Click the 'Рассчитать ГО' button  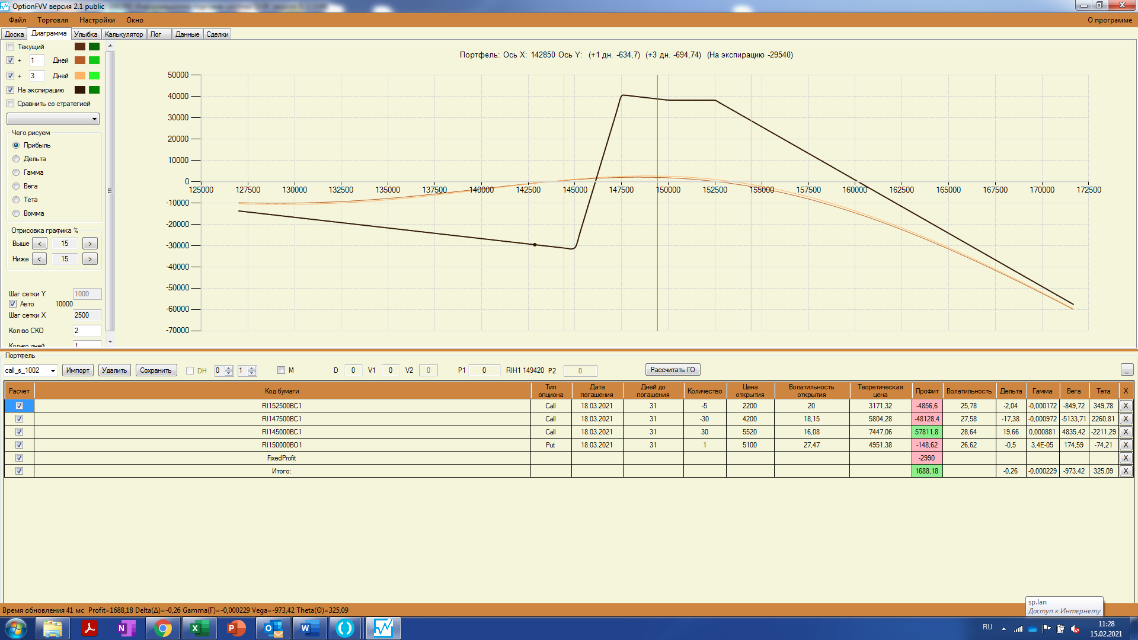tap(672, 370)
